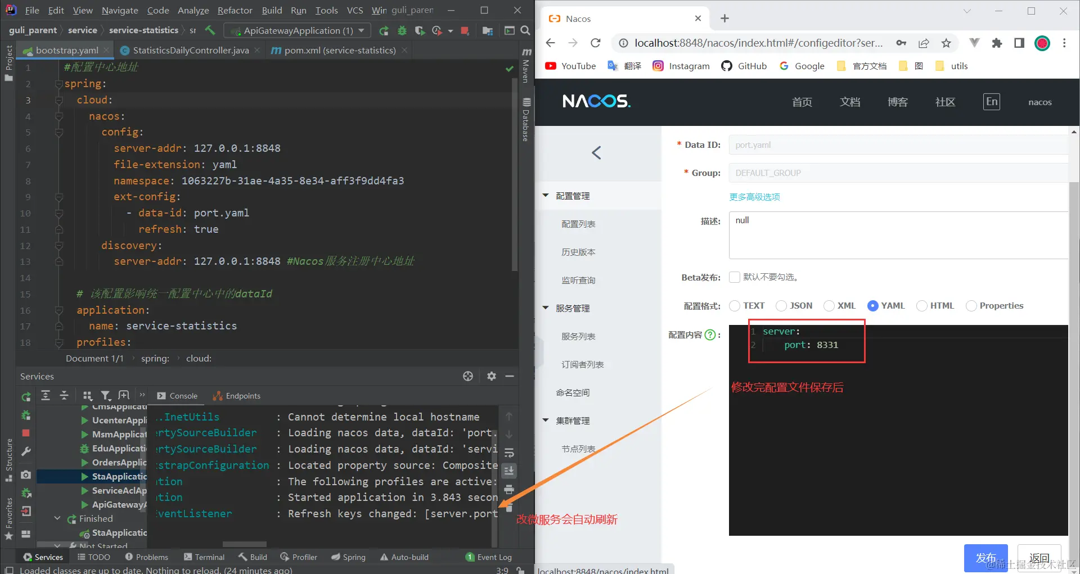Click the print icon beside the console
This screenshot has width=1080, height=574.
click(509, 489)
